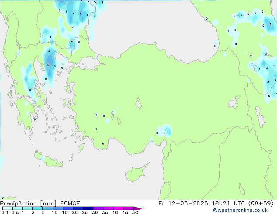Image resolution: width=277 pixels, height=214 pixels.
Task: Click the 40–45 mm magenta legend box
Action: 118,208
